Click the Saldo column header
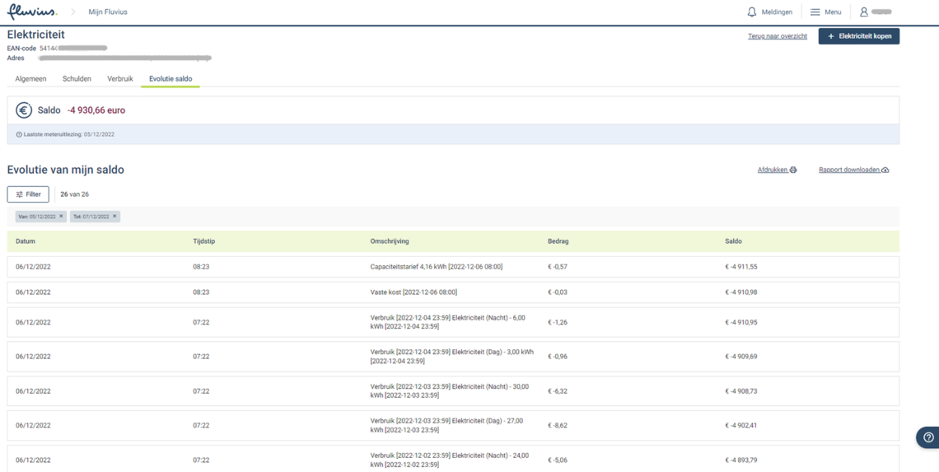This screenshot has width=939, height=472. [733, 241]
